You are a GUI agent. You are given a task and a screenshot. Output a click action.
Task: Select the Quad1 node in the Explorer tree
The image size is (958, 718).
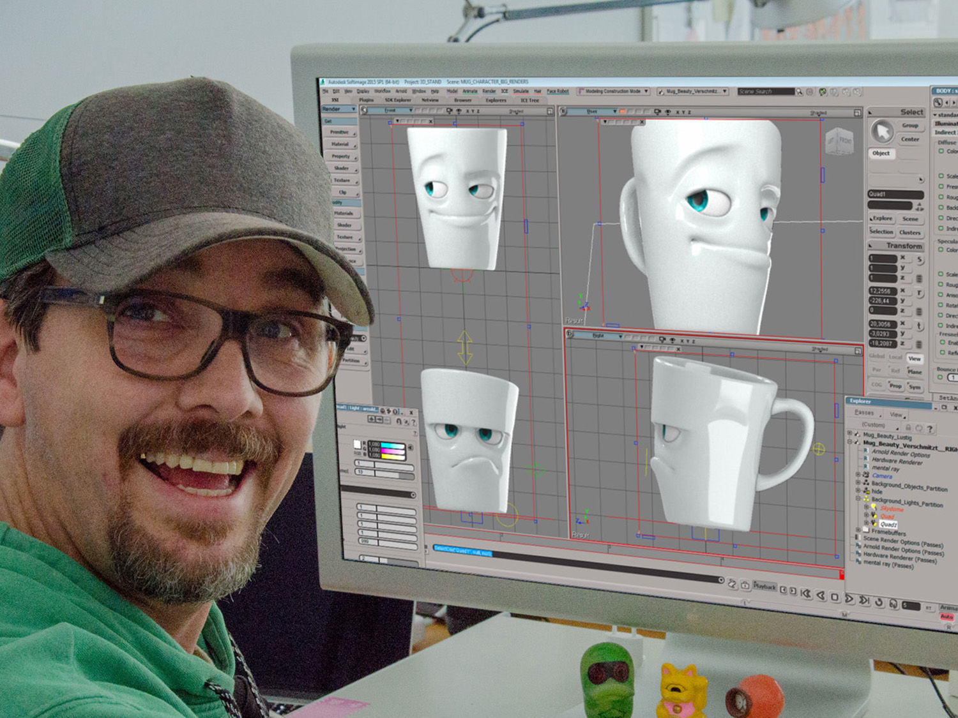pos(889,524)
